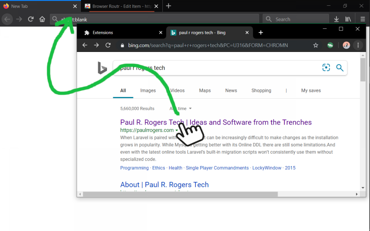
Task: Click the left arrow of horizontal scrollbar
Action: (80, 194)
